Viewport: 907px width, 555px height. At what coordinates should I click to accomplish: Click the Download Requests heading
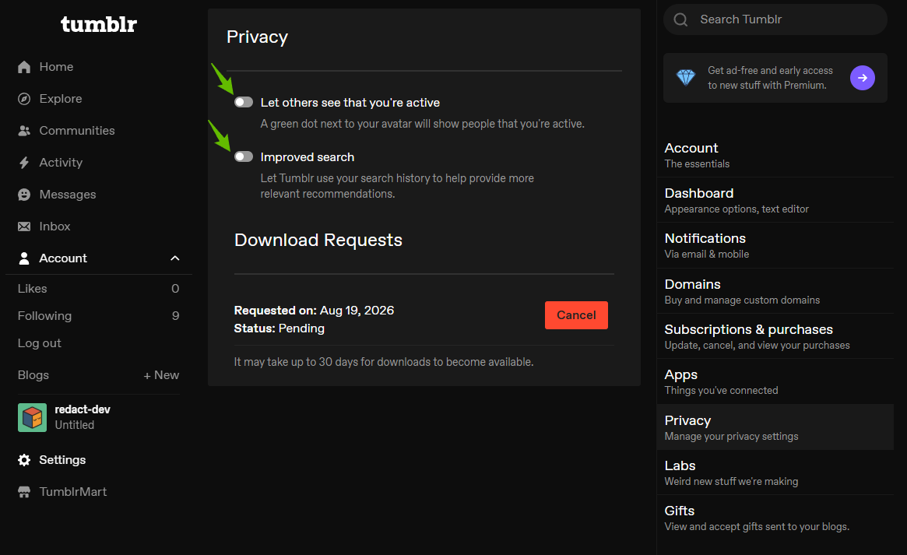(x=318, y=240)
